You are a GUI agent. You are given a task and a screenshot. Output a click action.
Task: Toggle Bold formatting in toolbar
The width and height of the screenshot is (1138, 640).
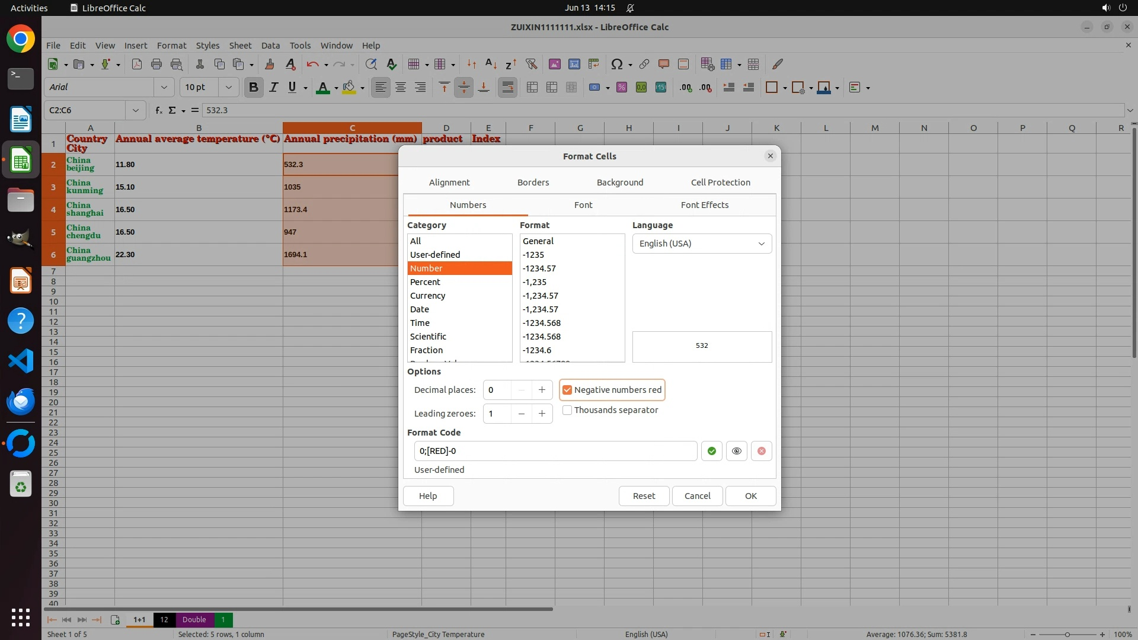[x=254, y=88]
